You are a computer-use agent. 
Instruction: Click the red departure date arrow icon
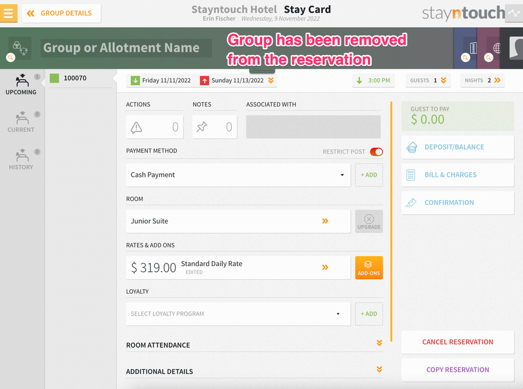click(205, 80)
